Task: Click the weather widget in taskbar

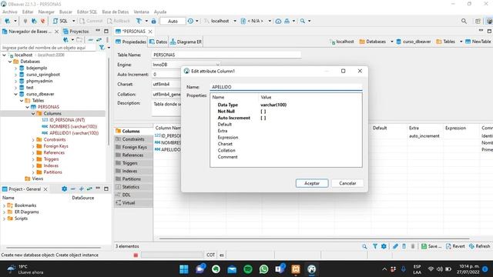Action: [25, 269]
